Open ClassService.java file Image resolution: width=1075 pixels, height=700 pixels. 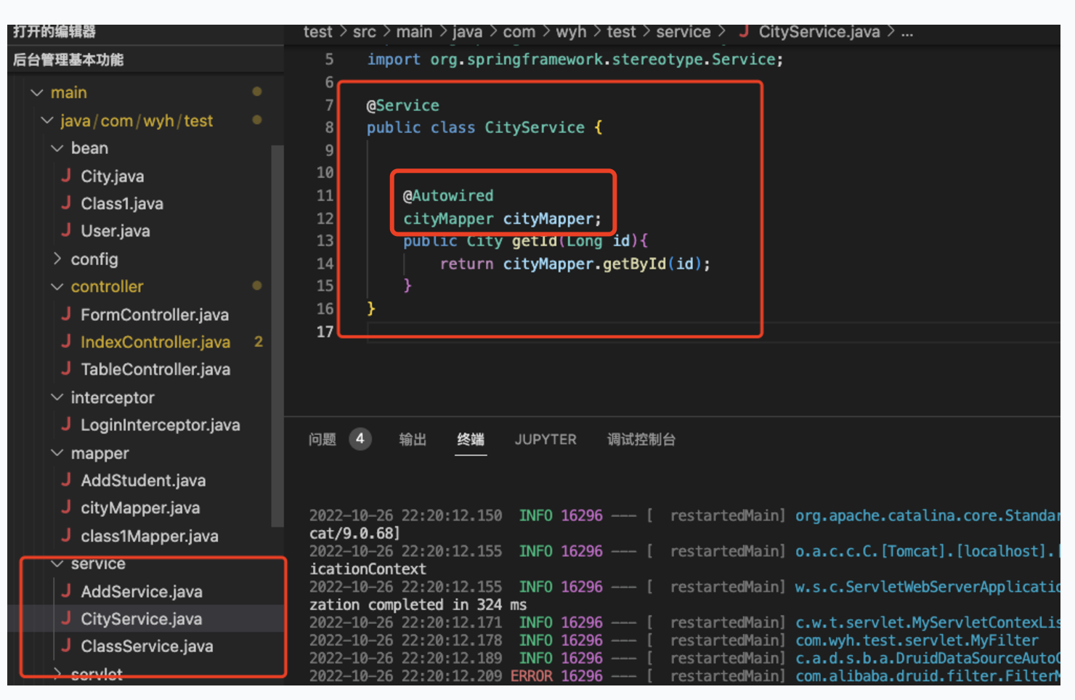(147, 646)
